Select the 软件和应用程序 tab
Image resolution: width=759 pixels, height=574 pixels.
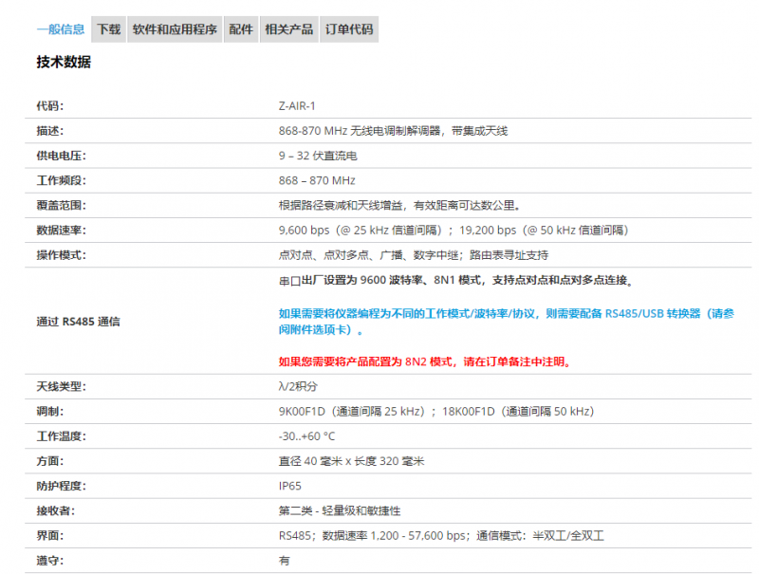pyautogui.click(x=176, y=29)
